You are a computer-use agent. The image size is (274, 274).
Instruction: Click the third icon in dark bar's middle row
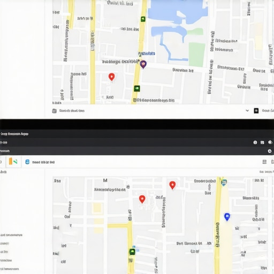[x=270, y=142]
